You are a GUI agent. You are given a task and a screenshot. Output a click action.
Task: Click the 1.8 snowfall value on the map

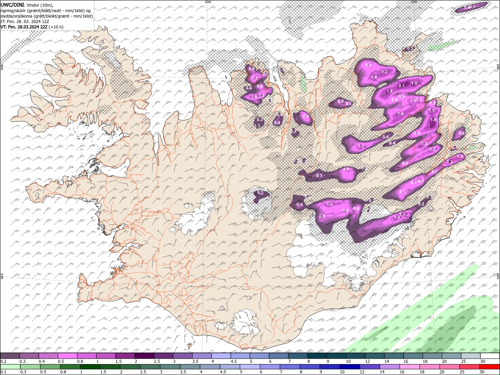pyautogui.click(x=389, y=91)
